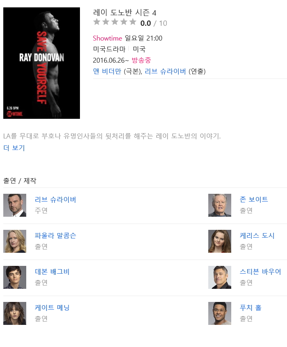The image size is (287, 347).
Task: Click 케이트 메닝 cast photo
Action: pyautogui.click(x=15, y=313)
